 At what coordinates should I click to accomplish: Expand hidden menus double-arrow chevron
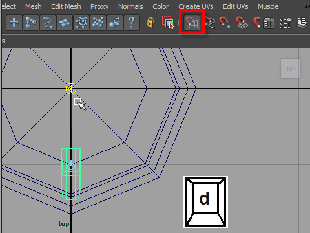click(x=307, y=6)
